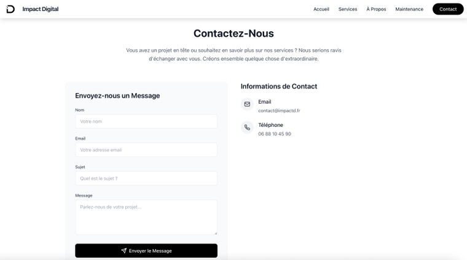This screenshot has width=467, height=260.
Task: Click the black Contact button
Action: click(x=448, y=9)
